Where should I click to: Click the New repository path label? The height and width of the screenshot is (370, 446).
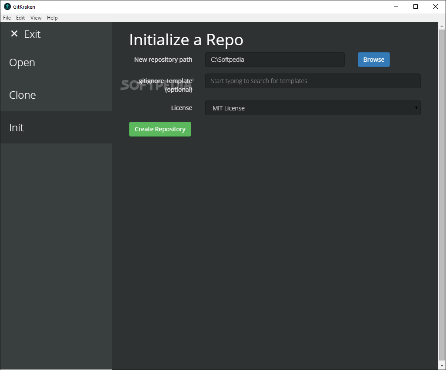pos(163,60)
